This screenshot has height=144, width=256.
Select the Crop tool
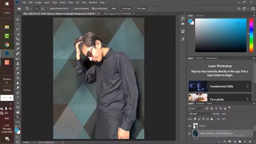[x=18, y=39]
